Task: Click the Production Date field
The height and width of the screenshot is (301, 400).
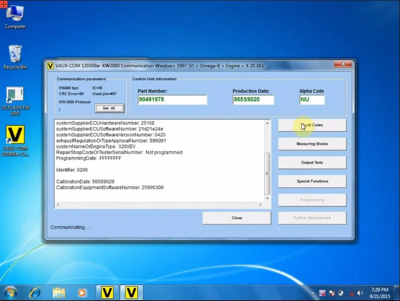Action: pos(253,100)
